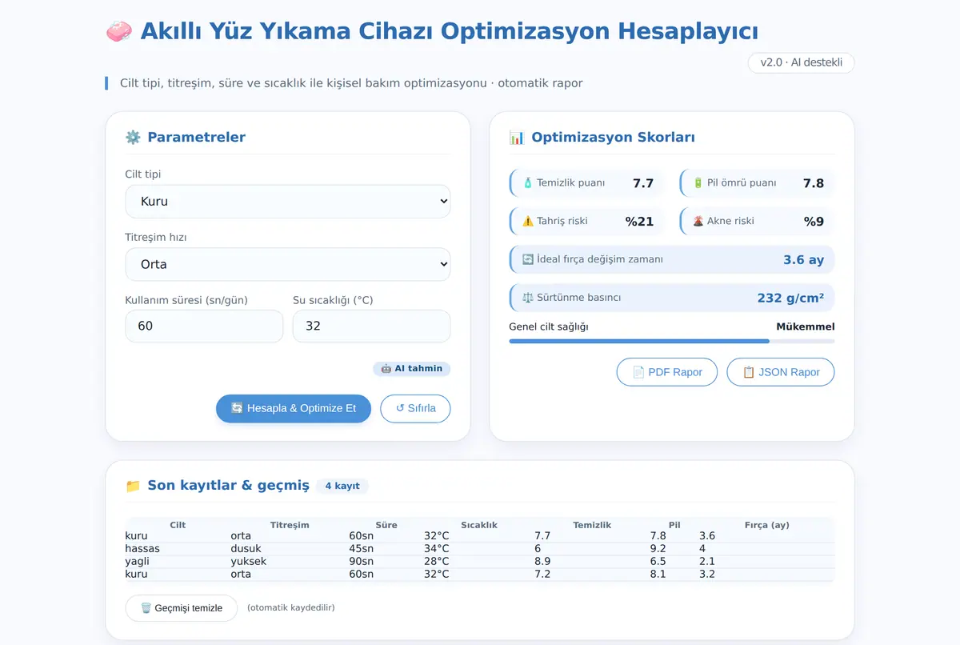Click the 45sn duration cell
Image resolution: width=960 pixels, height=645 pixels.
[362, 549]
